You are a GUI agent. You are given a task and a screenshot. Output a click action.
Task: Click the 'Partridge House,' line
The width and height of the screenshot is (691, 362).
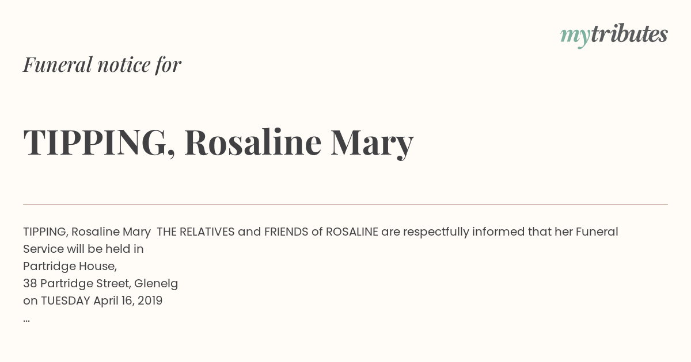click(70, 266)
